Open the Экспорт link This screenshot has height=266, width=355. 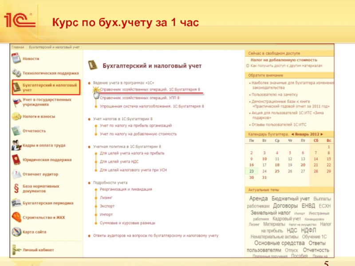pos(107,206)
